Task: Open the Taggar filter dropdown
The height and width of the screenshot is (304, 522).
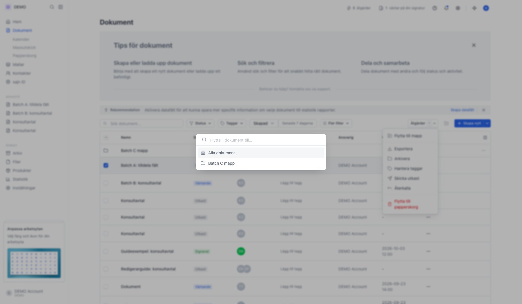Action: (x=232, y=123)
